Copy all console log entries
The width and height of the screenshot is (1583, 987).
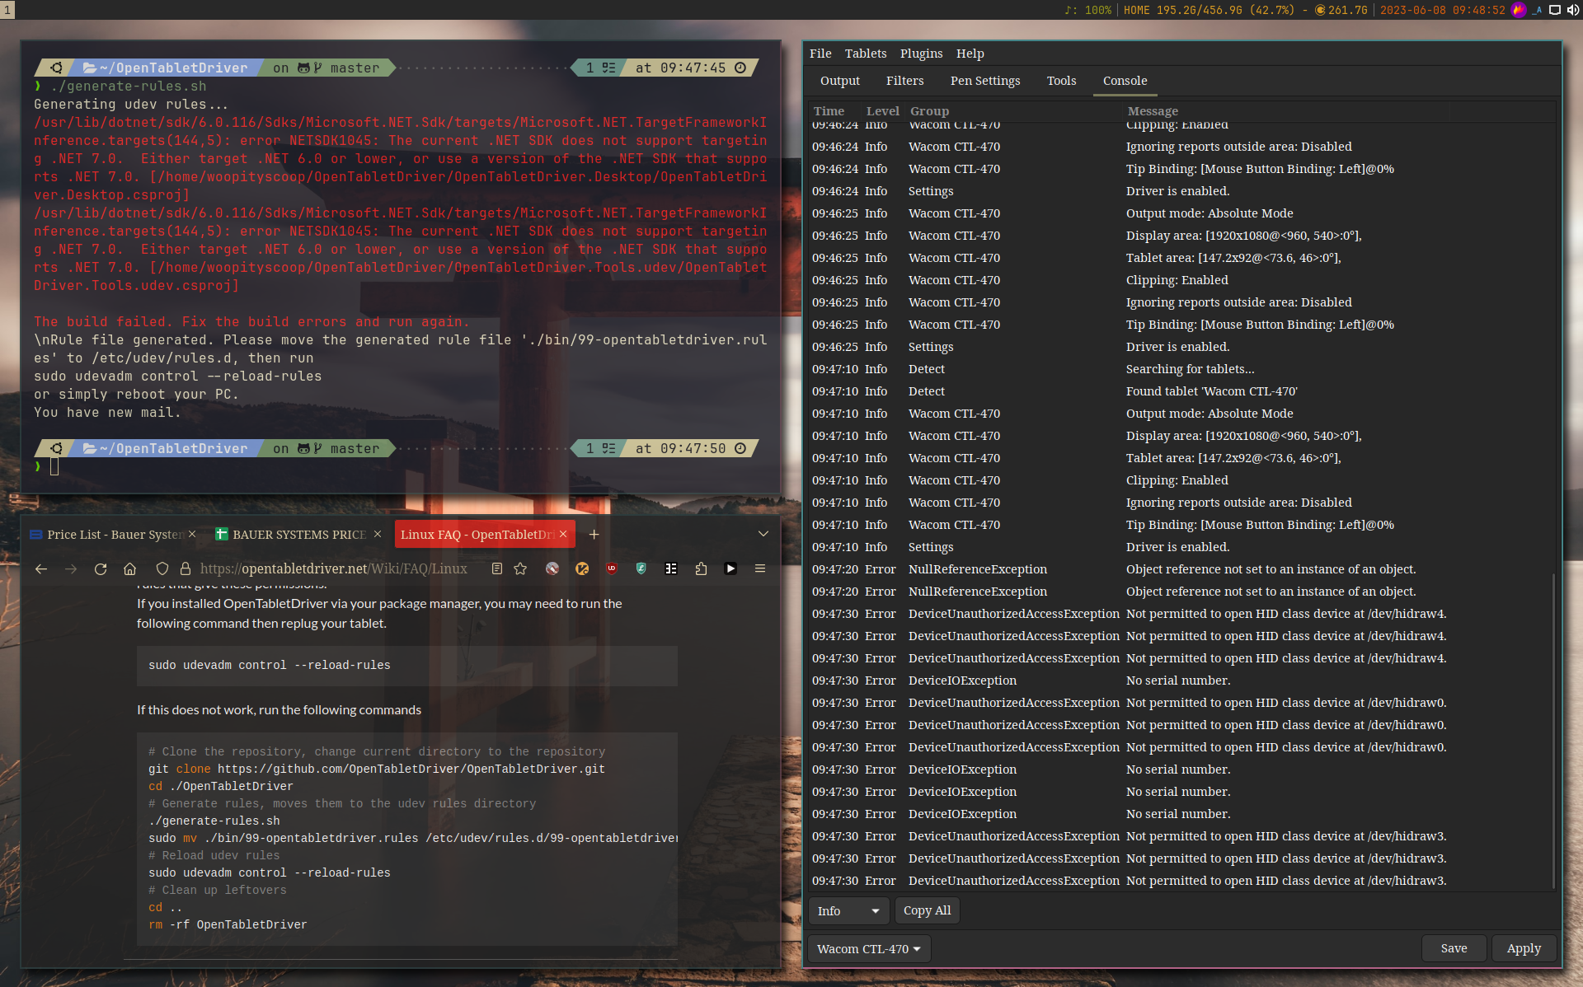[927, 910]
